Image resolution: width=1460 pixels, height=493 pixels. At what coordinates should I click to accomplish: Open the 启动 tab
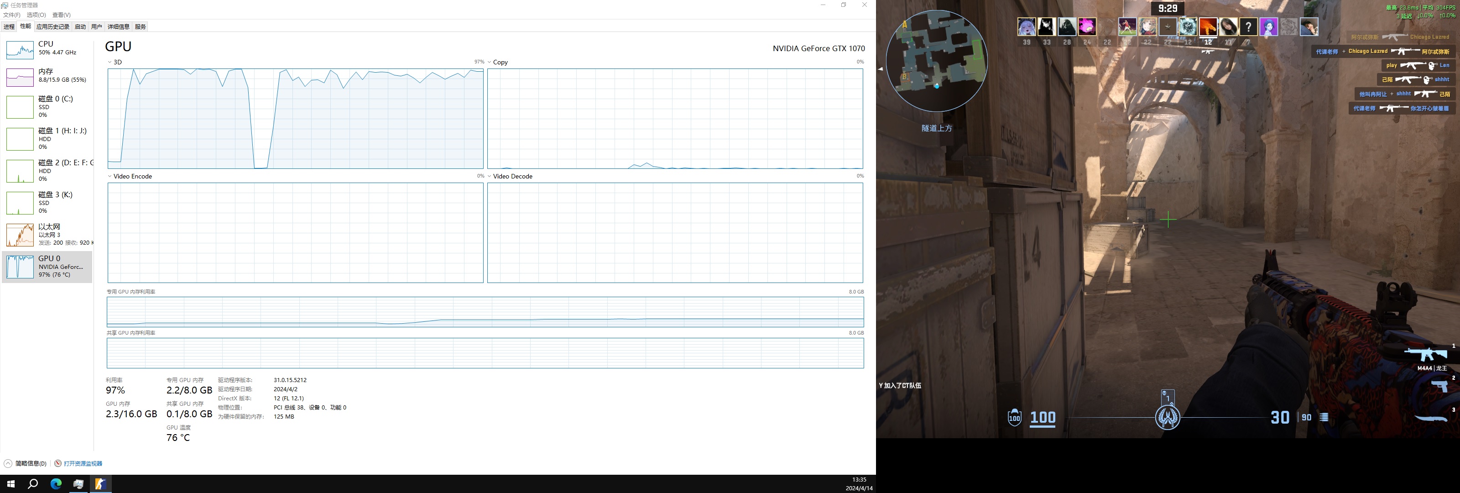[80, 26]
